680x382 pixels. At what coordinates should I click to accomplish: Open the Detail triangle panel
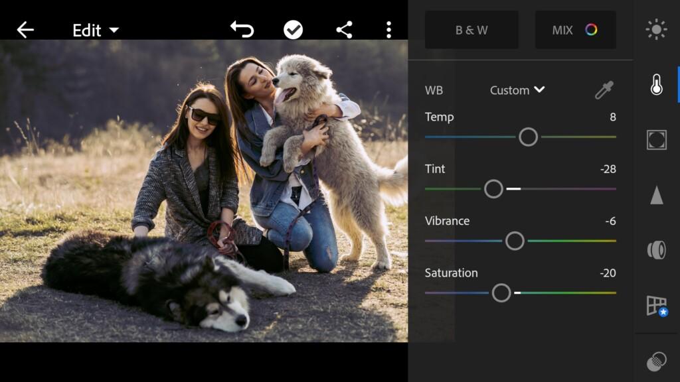pos(657,195)
